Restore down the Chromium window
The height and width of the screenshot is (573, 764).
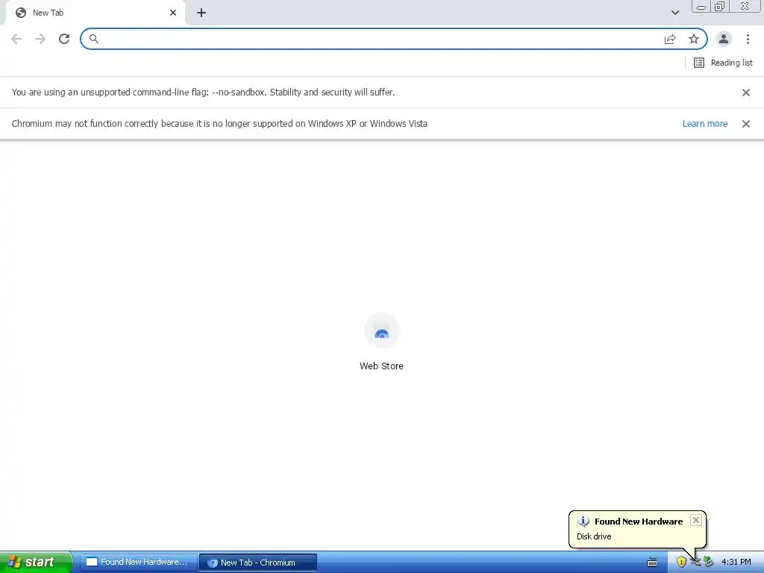[x=720, y=6]
